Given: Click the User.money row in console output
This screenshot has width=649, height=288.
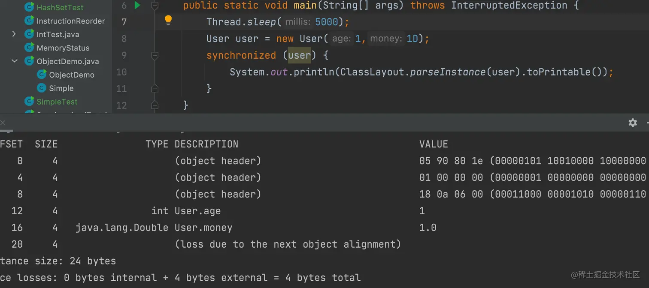Looking at the screenshot, I should [203, 228].
